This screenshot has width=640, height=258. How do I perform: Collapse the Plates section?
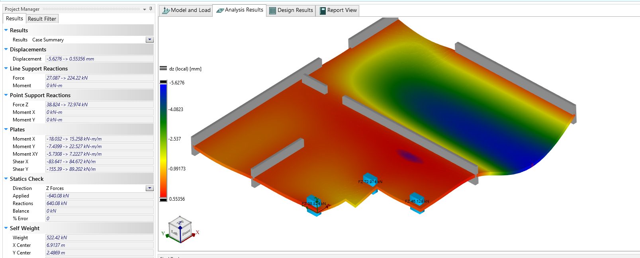(x=6, y=129)
